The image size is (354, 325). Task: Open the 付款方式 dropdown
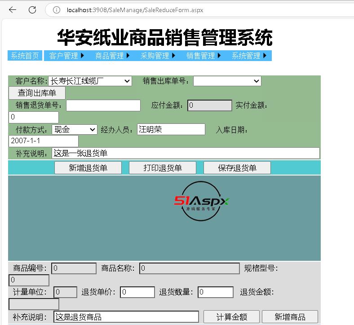(75, 129)
